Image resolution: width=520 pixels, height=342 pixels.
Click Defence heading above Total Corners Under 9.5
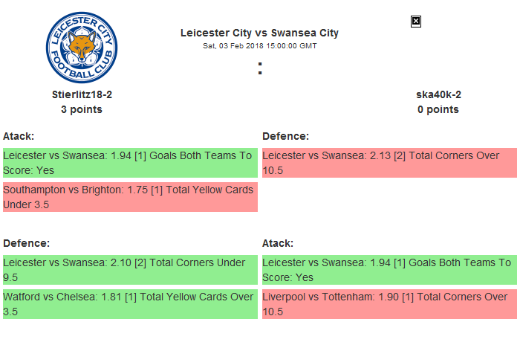(x=26, y=243)
